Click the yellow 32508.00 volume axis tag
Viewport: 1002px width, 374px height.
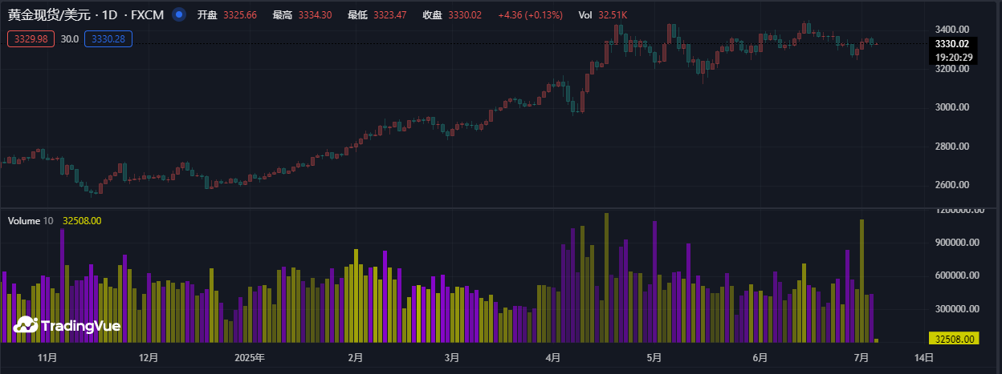tap(952, 339)
